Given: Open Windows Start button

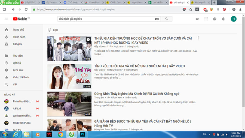Looking at the screenshot, I should (5, 134).
